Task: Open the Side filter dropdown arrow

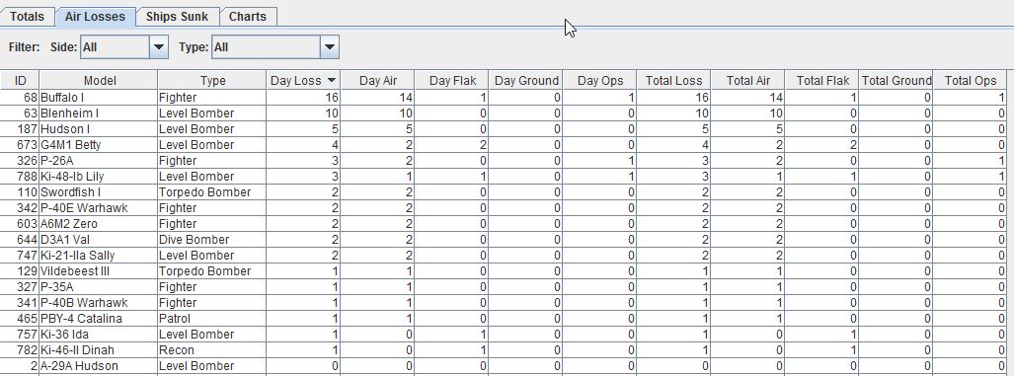Action: click(158, 47)
